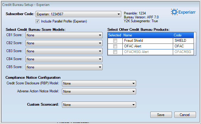
Task: Check the Fraud Shield checkbox
Action: tap(115, 41)
